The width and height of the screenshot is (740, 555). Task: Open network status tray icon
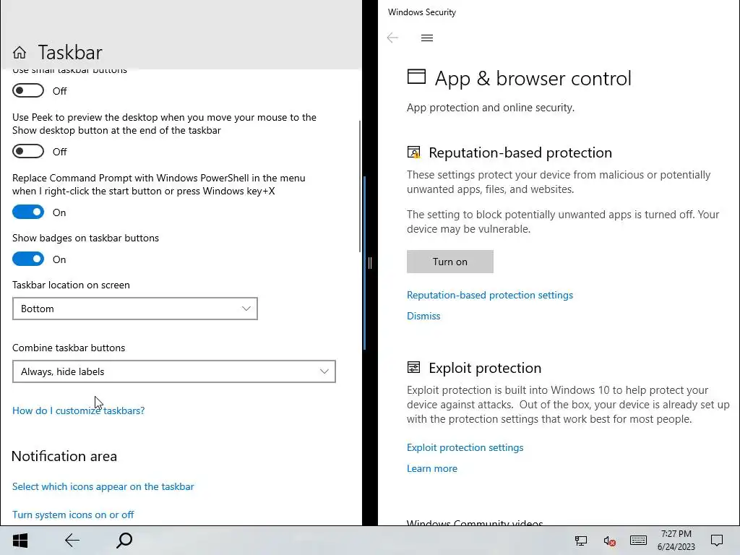tap(581, 541)
